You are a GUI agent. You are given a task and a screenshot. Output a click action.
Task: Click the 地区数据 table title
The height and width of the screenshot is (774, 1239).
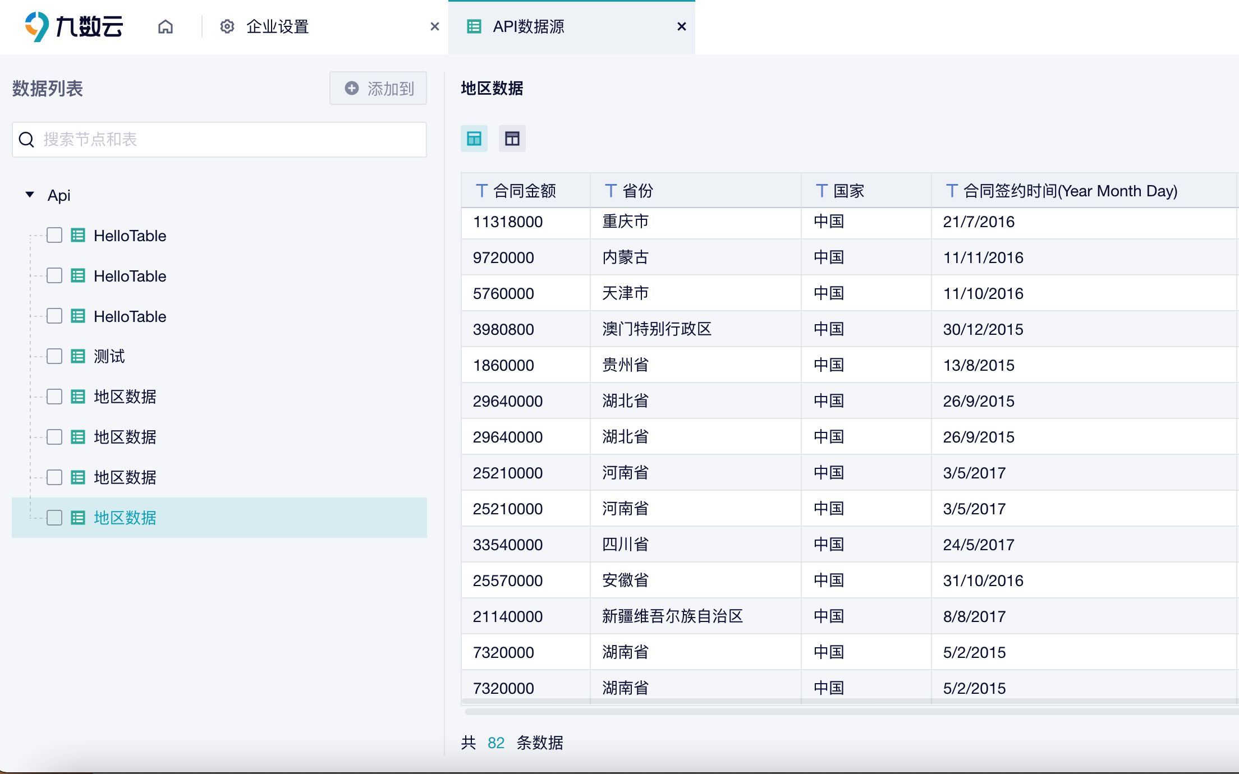pyautogui.click(x=492, y=88)
